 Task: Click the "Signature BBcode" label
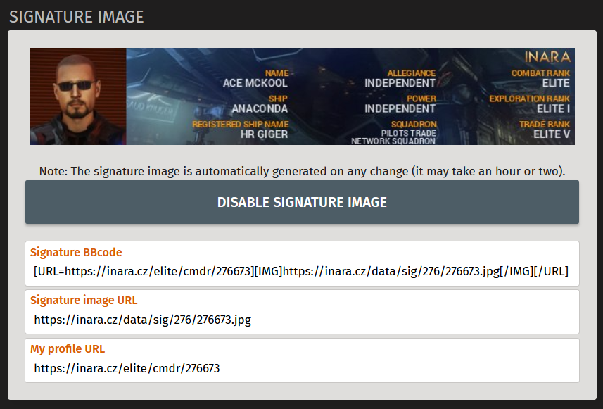[76, 252]
